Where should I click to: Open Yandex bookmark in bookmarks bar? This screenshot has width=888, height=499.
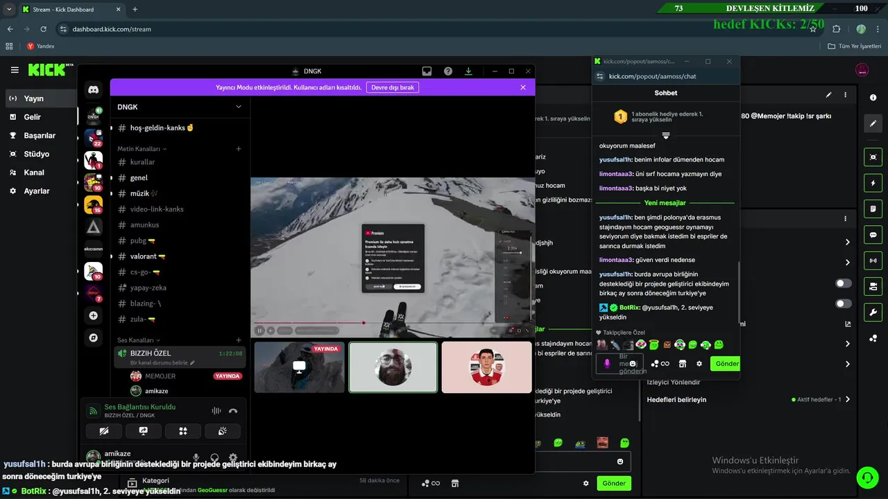(x=41, y=46)
